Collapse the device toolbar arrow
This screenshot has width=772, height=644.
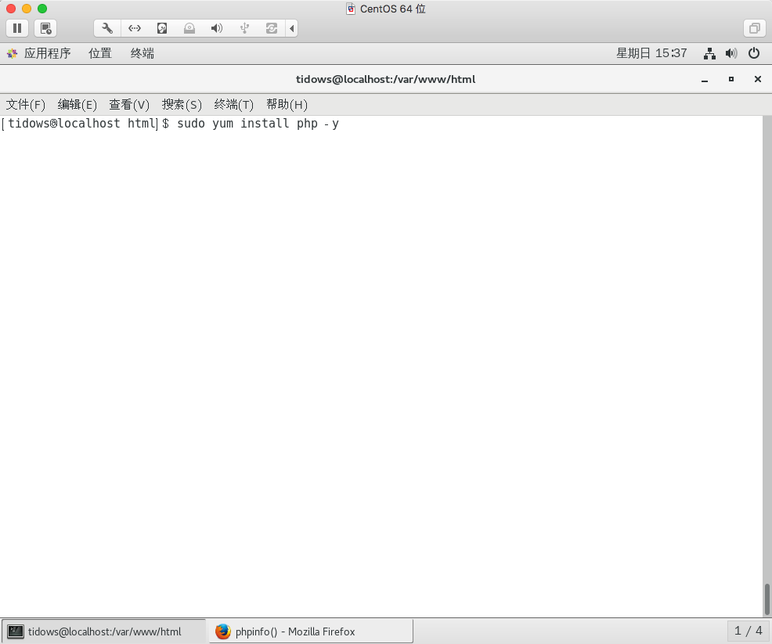[x=292, y=28]
